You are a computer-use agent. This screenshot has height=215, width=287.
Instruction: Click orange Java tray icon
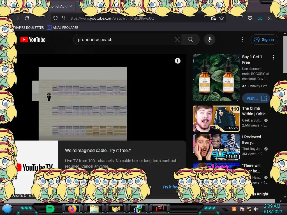click(x=234, y=209)
